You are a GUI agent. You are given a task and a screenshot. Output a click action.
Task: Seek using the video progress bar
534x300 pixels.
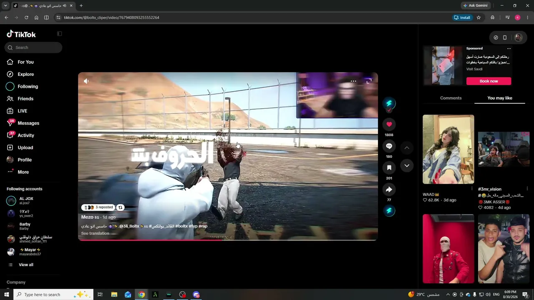[228, 240]
